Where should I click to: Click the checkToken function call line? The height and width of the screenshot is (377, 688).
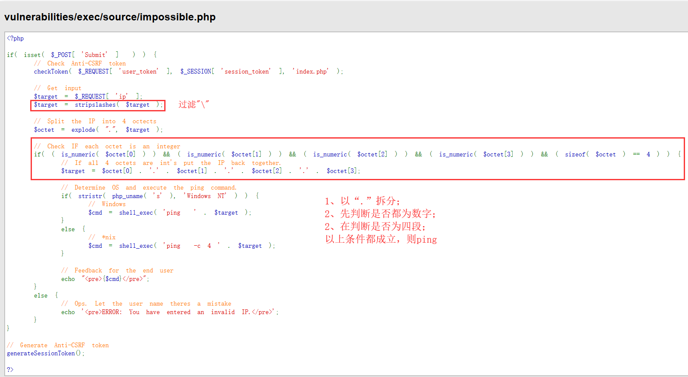coord(188,71)
